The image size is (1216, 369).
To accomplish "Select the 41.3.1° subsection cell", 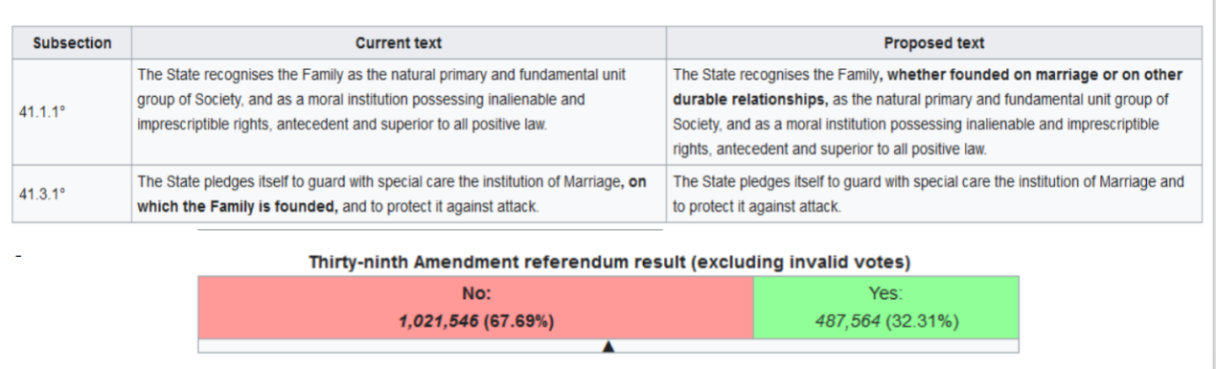I will click(x=72, y=194).
